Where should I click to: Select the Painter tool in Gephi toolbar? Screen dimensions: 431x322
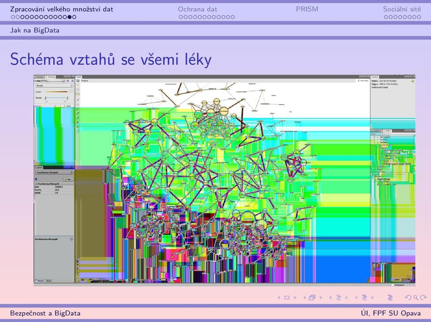(x=78, y=100)
